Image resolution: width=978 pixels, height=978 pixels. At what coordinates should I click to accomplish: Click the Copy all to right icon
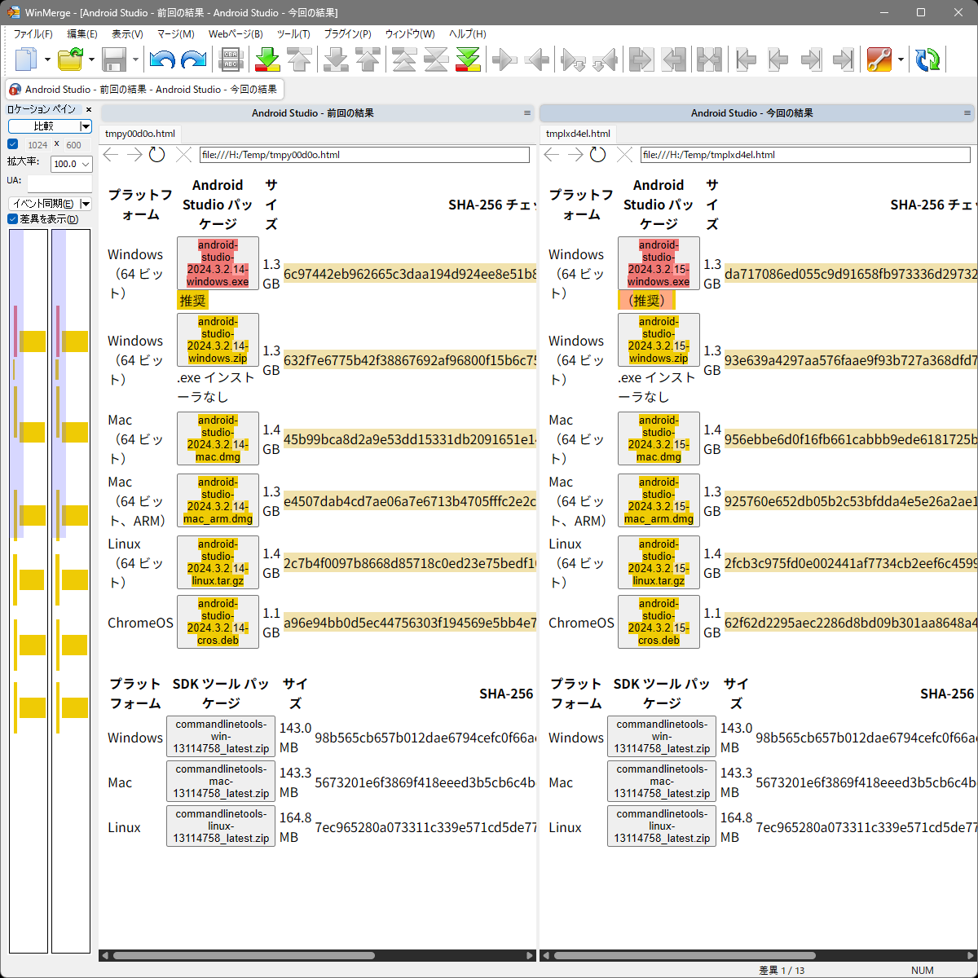tap(641, 59)
